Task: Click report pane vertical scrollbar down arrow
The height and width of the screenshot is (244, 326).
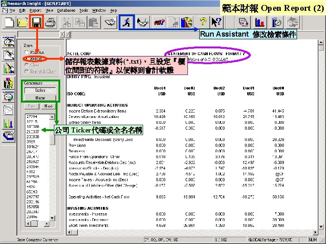Action: pos(321,226)
